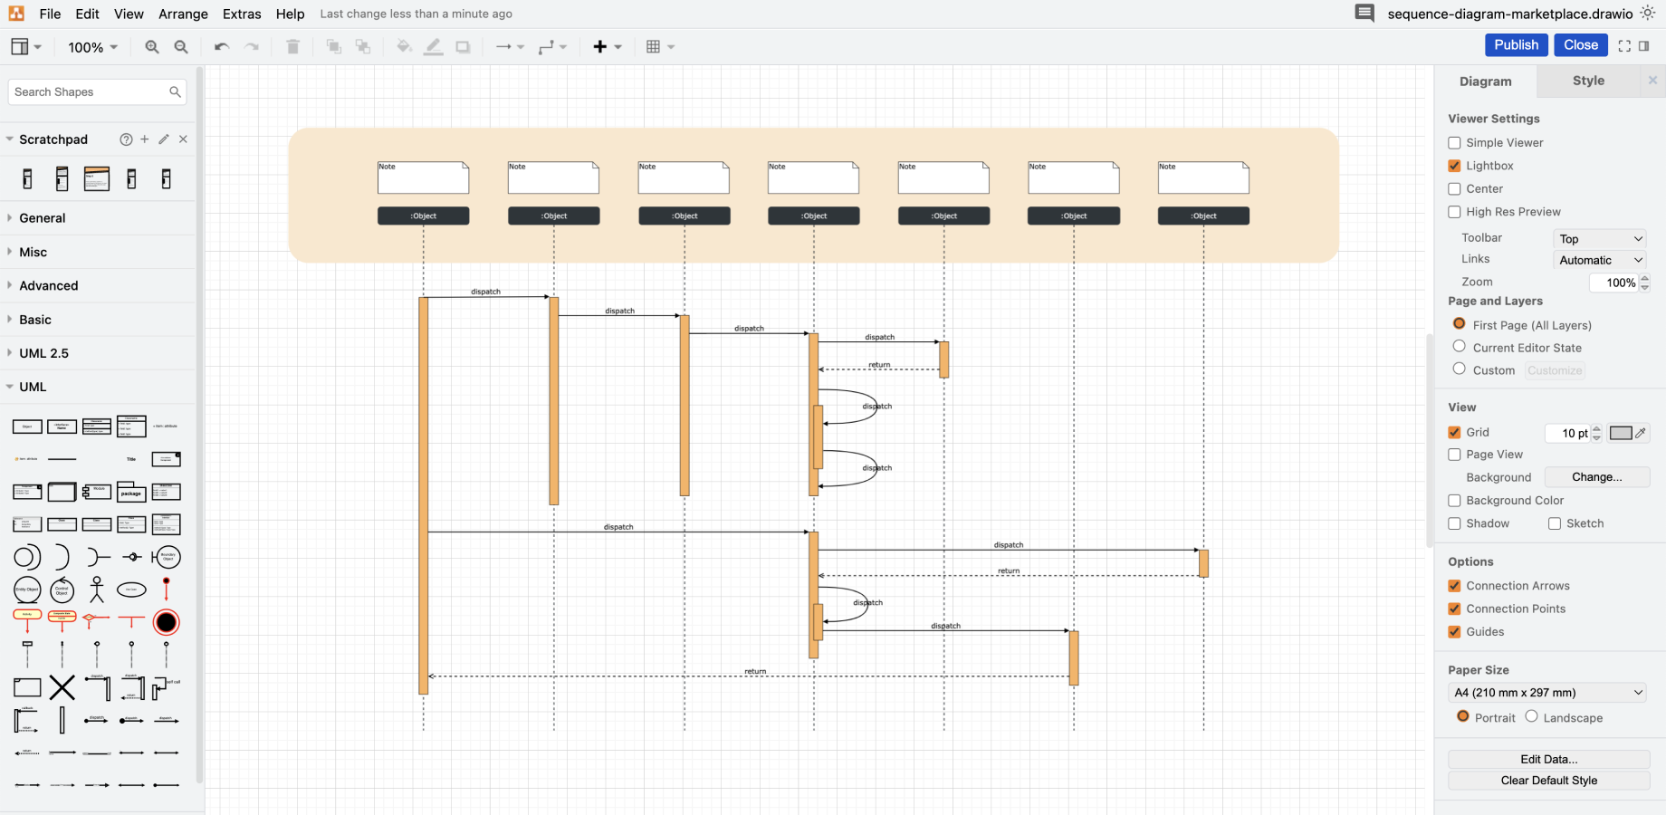Click the Publish button
The height and width of the screenshot is (815, 1666).
(x=1516, y=44)
